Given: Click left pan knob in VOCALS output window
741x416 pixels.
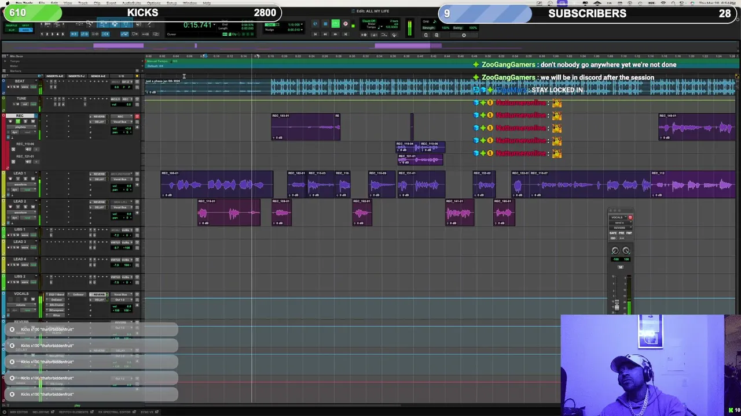Looking at the screenshot, I should click(615, 250).
